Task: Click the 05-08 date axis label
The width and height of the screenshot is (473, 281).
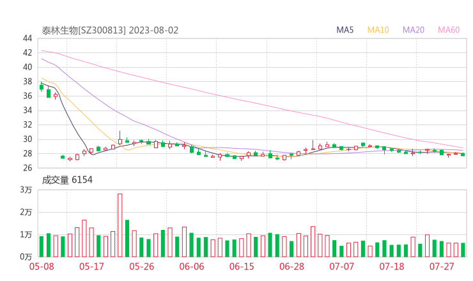Action: 42,266
